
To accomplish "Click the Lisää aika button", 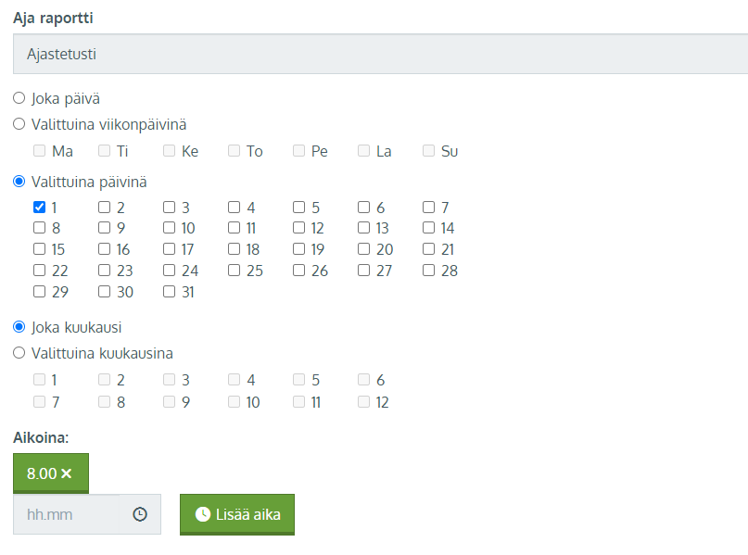I will click(237, 514).
